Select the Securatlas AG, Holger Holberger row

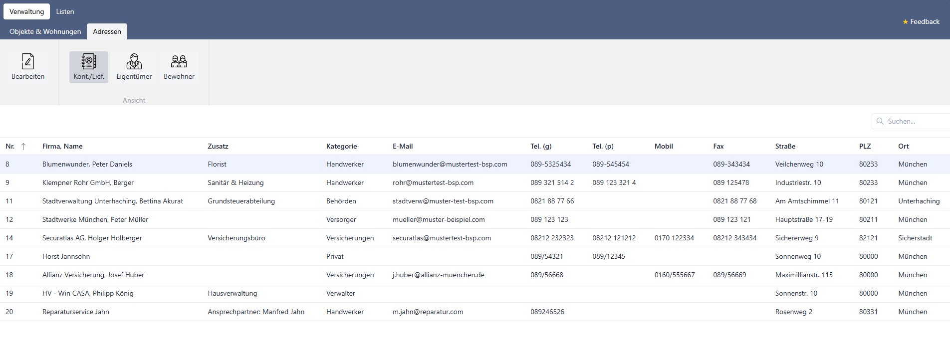pos(475,238)
